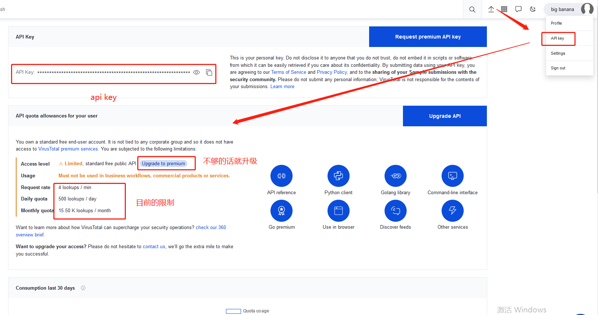The image size is (598, 315).
Task: Select Profile from the user menu
Action: click(556, 23)
